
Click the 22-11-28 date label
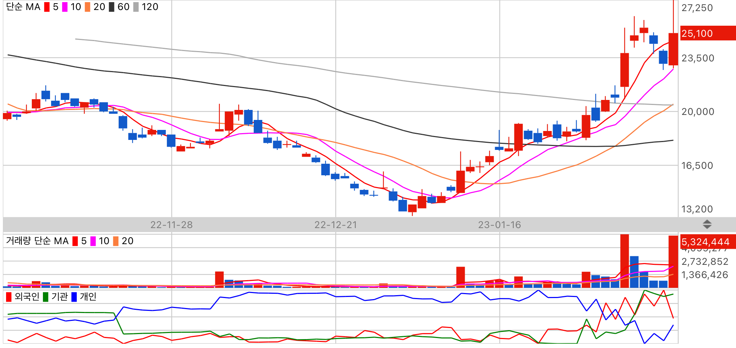(171, 225)
